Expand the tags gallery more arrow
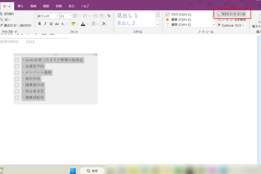Image resolution: width=261 pixels, height=174 pixels. pos(214,25)
